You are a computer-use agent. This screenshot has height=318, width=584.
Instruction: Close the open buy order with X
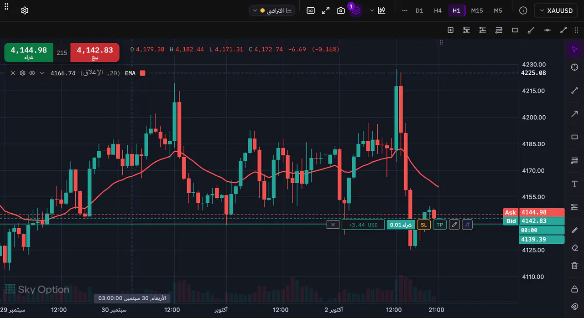[333, 225]
